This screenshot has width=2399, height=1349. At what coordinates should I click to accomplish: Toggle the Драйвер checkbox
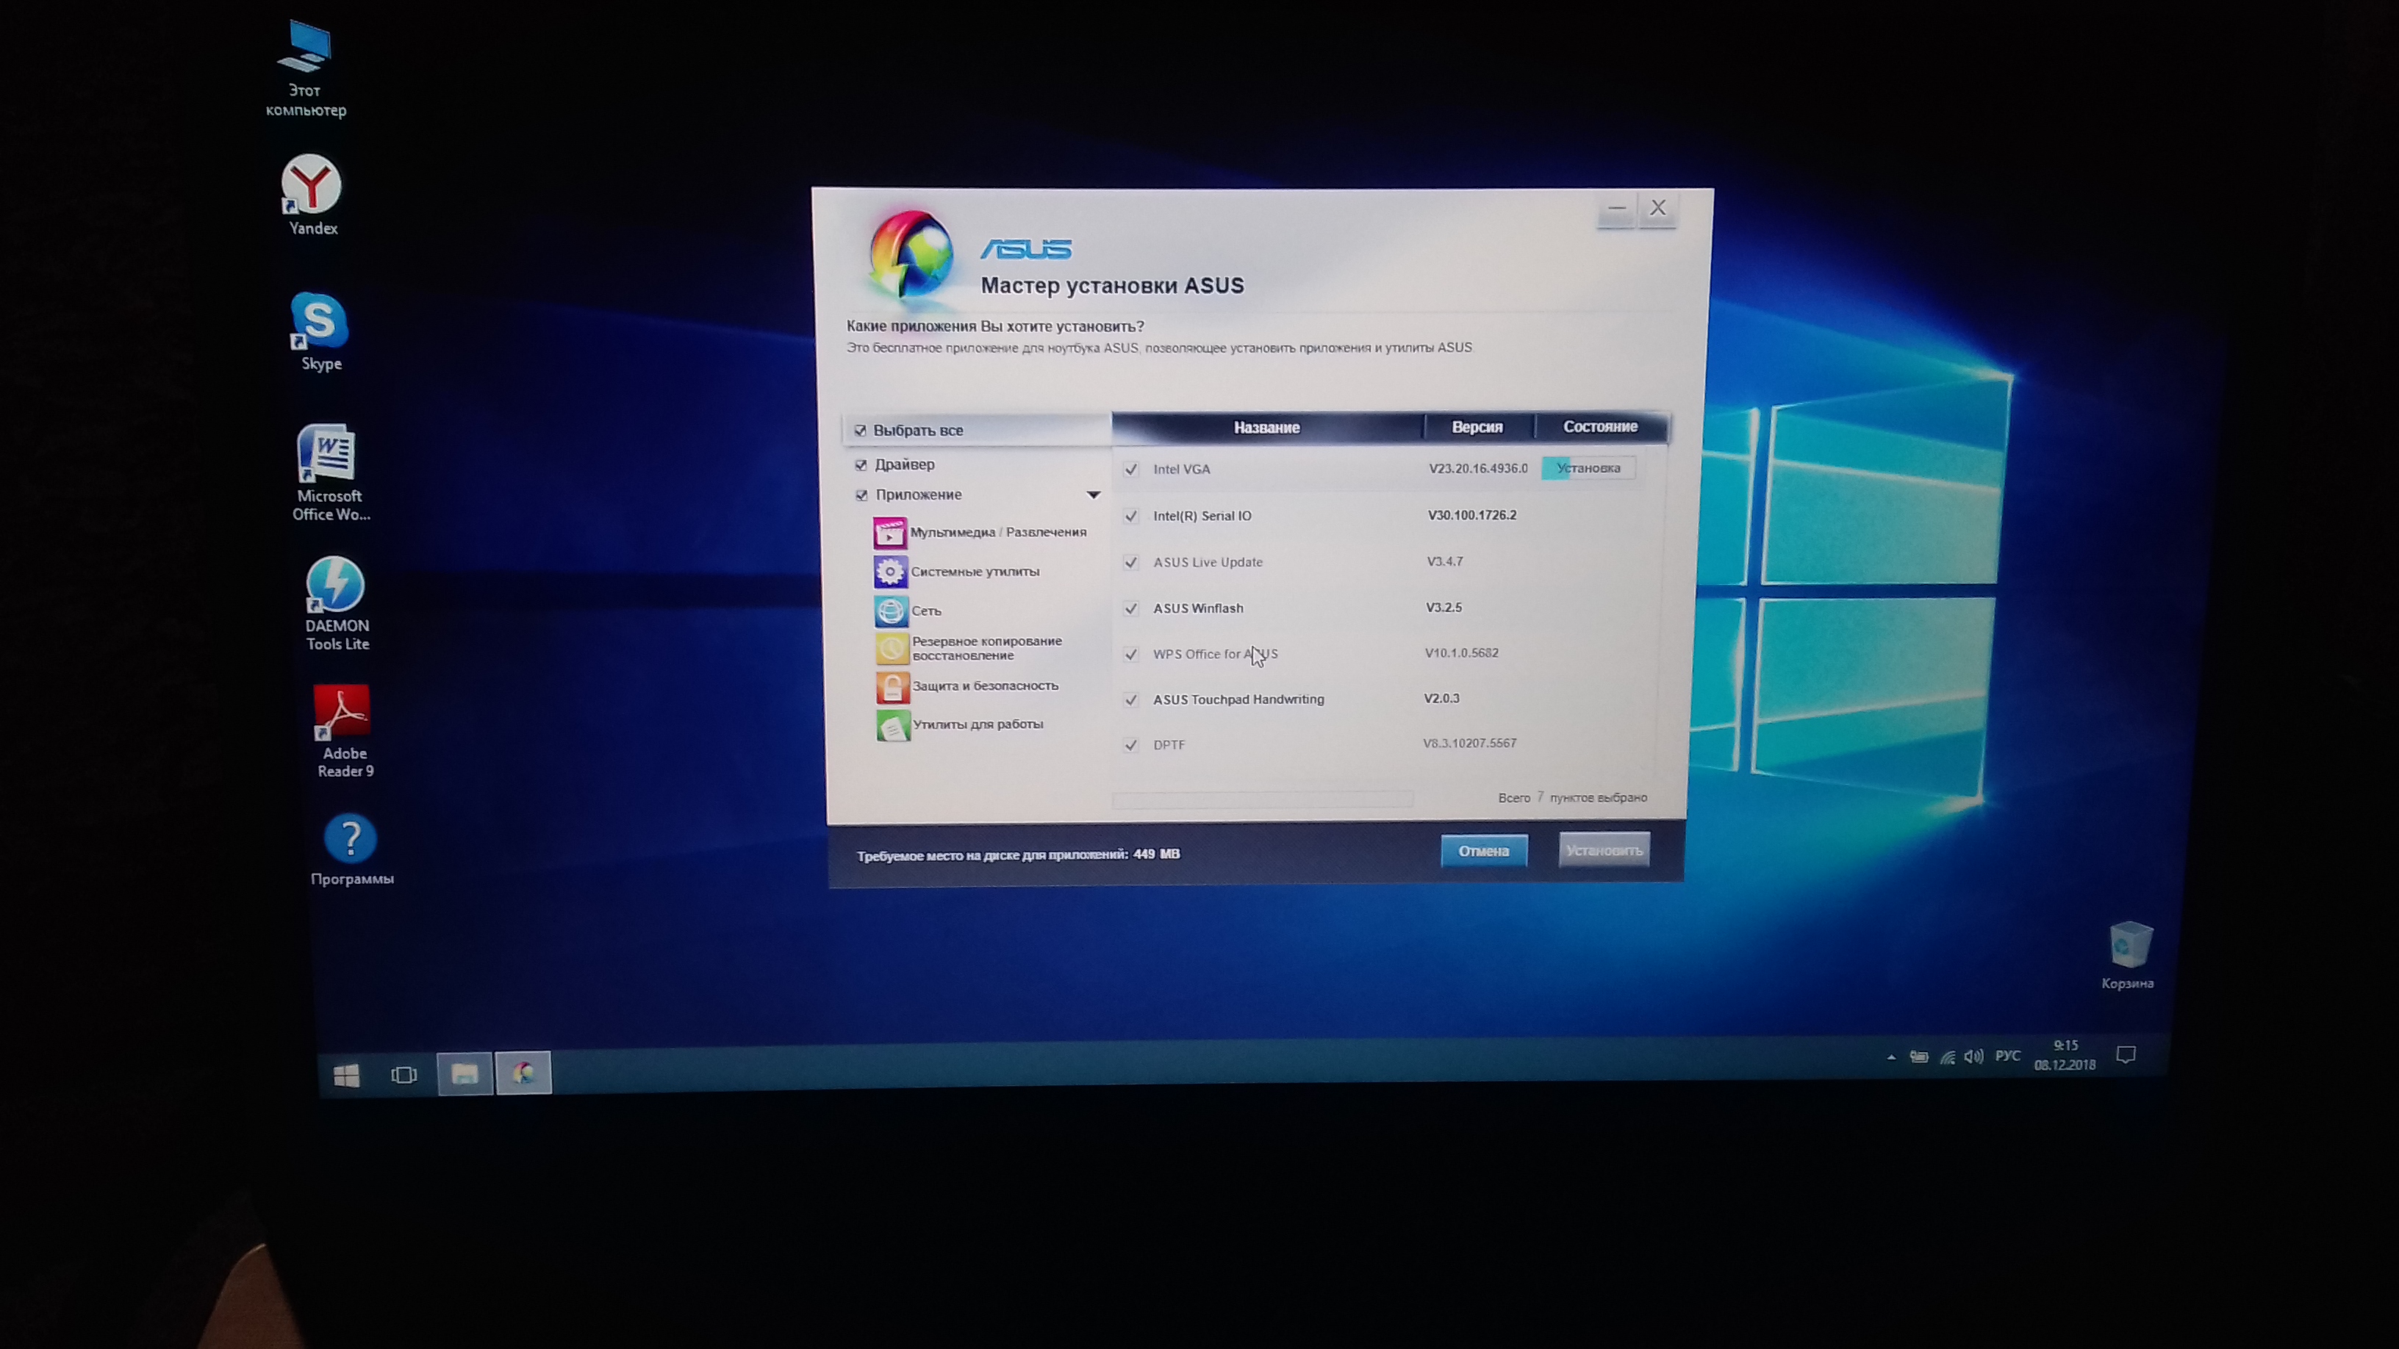[861, 464]
